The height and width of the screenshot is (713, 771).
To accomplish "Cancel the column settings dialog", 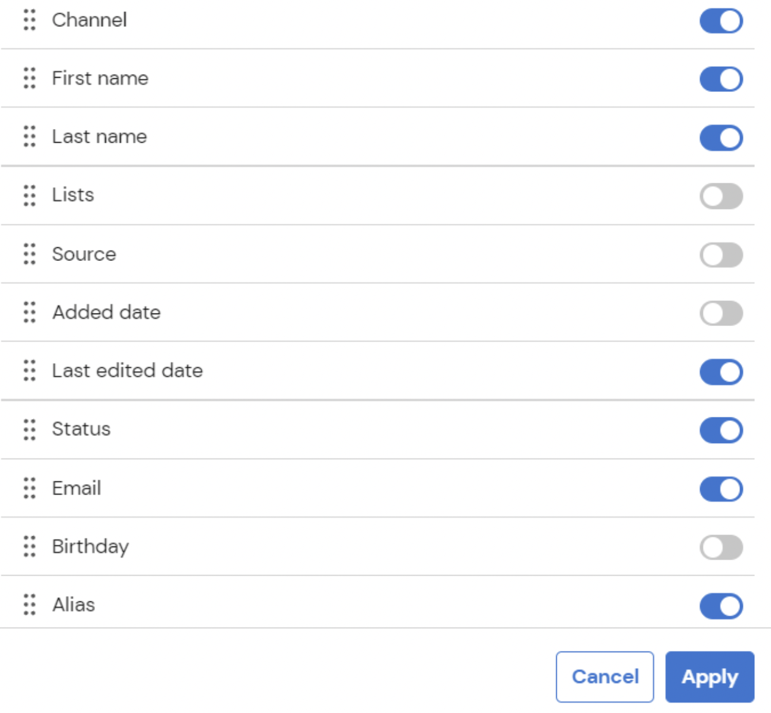I will (x=605, y=677).
